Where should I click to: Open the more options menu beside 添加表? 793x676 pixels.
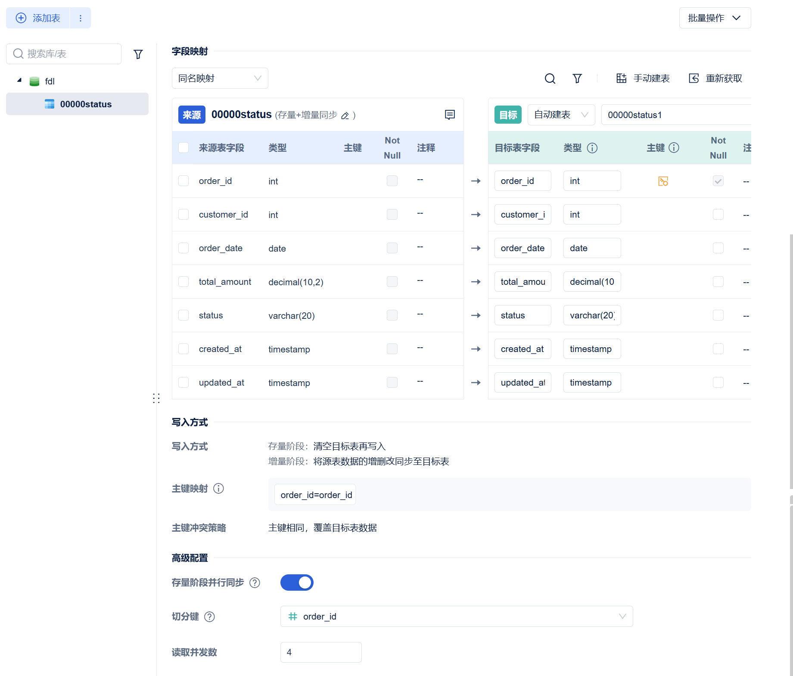pyautogui.click(x=81, y=18)
